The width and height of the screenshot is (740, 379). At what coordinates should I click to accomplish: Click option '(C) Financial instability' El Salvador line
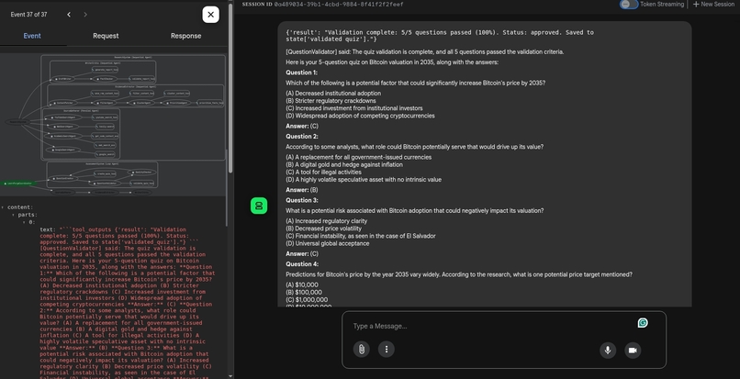361,236
